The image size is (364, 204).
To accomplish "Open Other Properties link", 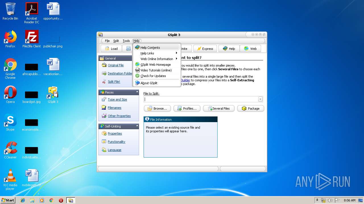I will click(119, 116).
